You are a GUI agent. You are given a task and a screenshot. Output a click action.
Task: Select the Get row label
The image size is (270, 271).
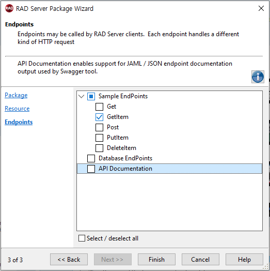[112, 107]
